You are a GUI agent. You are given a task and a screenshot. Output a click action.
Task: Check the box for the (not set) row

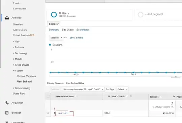click(48, 113)
